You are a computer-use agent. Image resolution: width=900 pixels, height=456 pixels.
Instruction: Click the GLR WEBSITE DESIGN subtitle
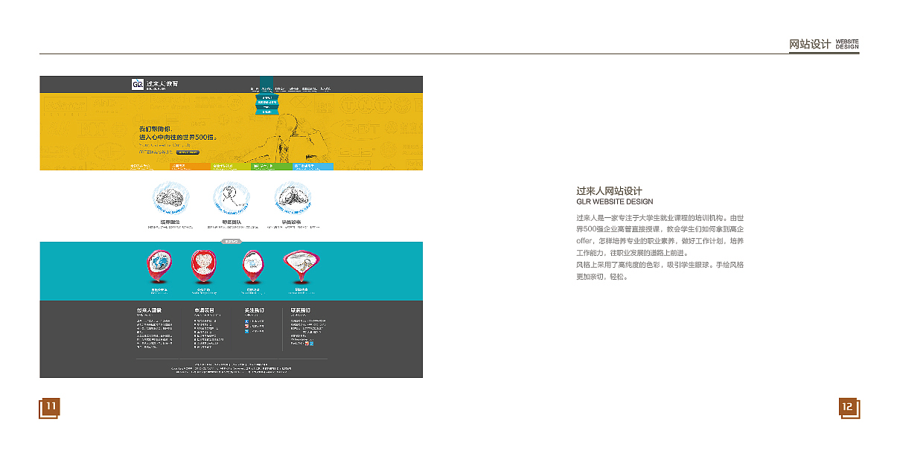[615, 202]
